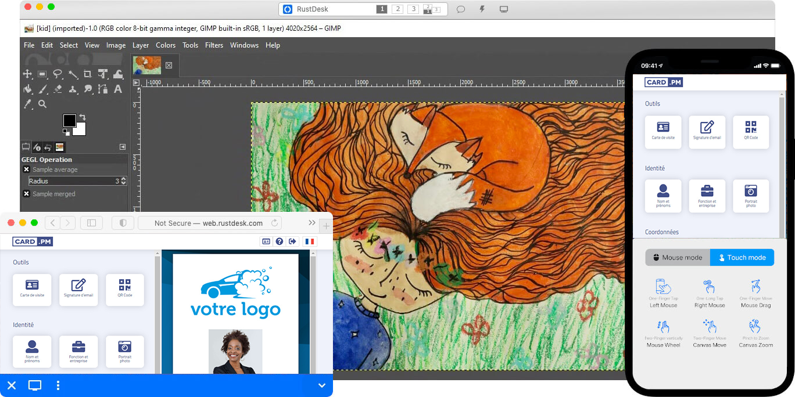Open the tool options tab configuration menu
The width and height of the screenshot is (795, 397).
[123, 147]
